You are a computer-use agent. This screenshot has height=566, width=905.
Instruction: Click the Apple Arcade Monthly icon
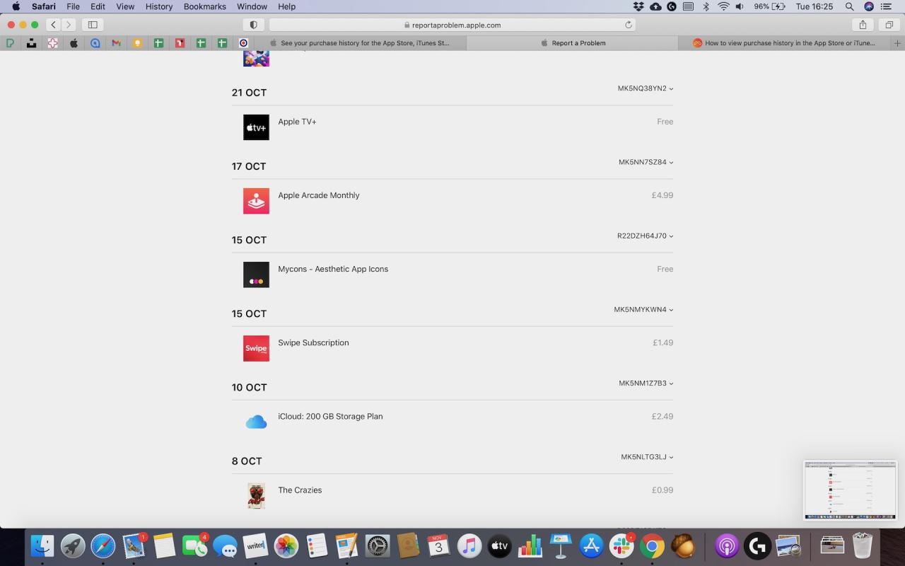pos(256,201)
